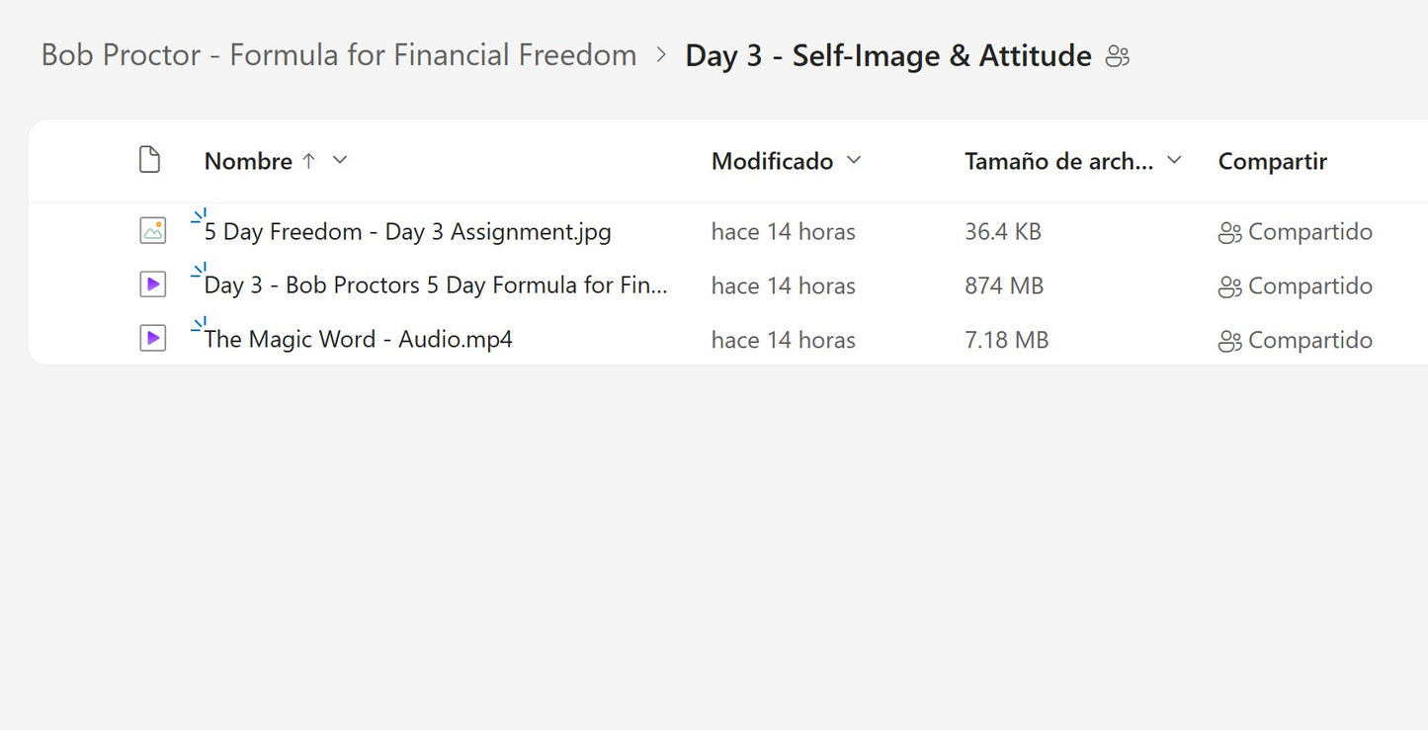Image resolution: width=1428 pixels, height=730 pixels.
Task: Click the video icon for Day 3 Bob Proctors file
Action: 152,285
